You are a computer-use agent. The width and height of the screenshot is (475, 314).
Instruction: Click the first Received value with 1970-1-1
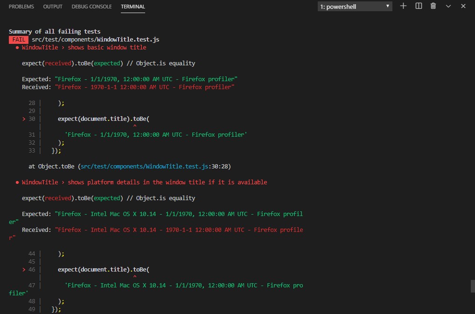point(145,87)
